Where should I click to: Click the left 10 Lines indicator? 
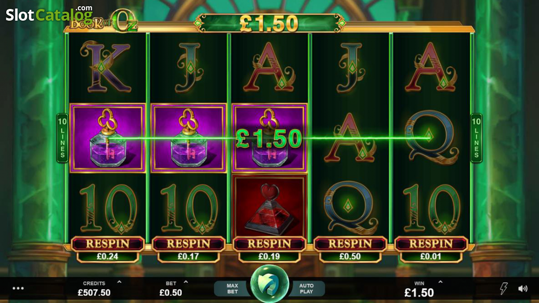click(x=62, y=138)
